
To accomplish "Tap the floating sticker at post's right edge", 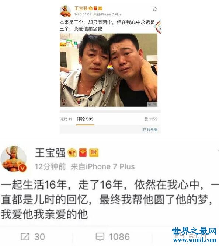I will pos(157,26).
